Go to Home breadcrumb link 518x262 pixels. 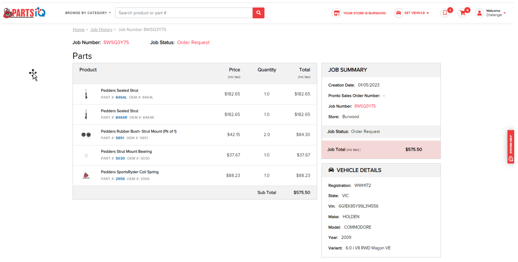point(79,29)
